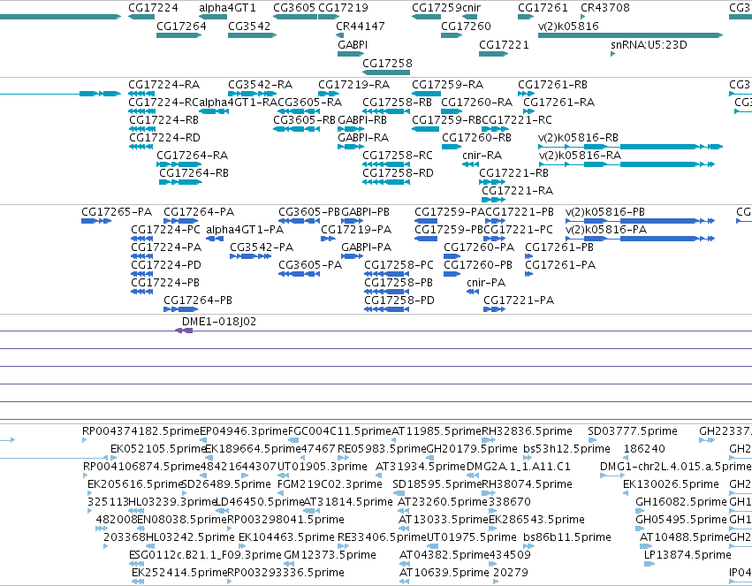Select transcript CG17224-RA

(141, 94)
